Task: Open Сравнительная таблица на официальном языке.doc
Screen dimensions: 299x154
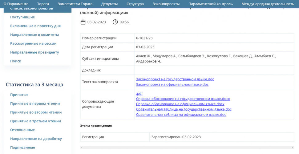Action: click(181, 115)
